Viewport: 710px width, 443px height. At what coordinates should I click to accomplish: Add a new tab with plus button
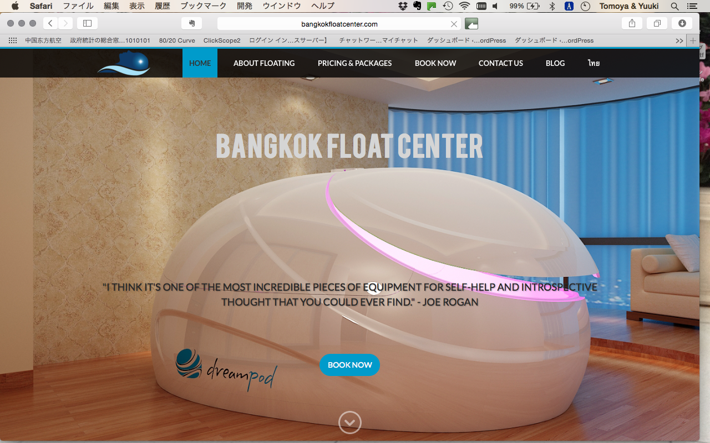coord(693,40)
